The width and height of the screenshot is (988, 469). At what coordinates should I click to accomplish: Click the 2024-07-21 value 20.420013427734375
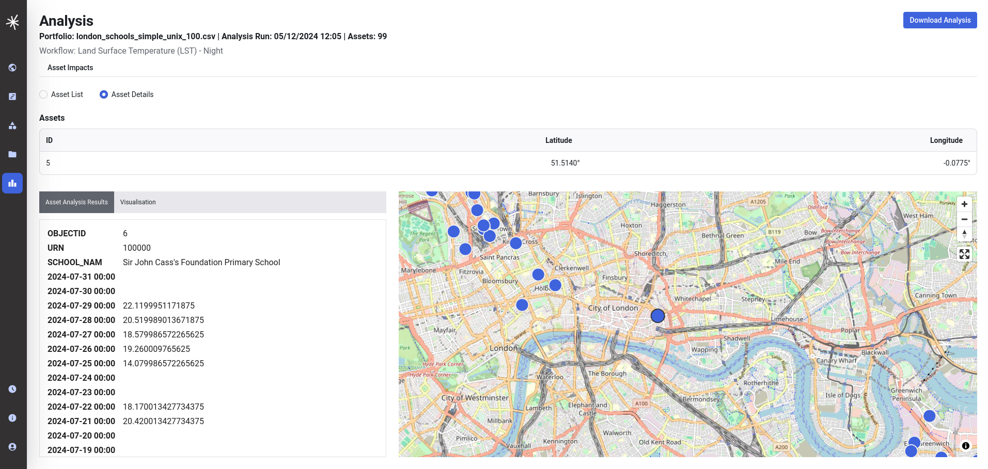[163, 421]
